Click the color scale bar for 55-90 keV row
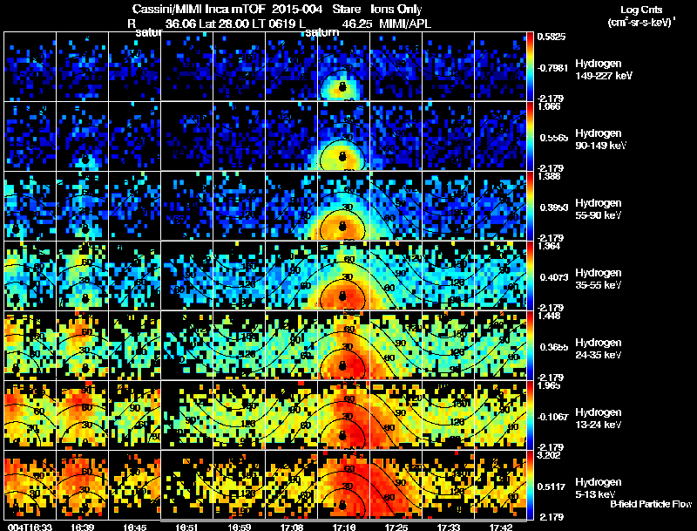The height and width of the screenshot is (531, 697). point(530,207)
